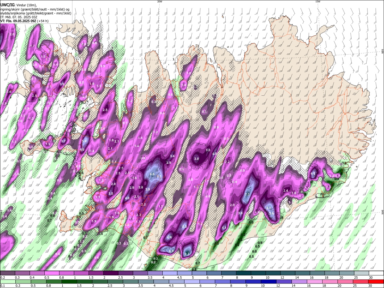Click the 9.3 precipitation value on the map
Viewport: 384px width, 288px height.
coord(187,254)
